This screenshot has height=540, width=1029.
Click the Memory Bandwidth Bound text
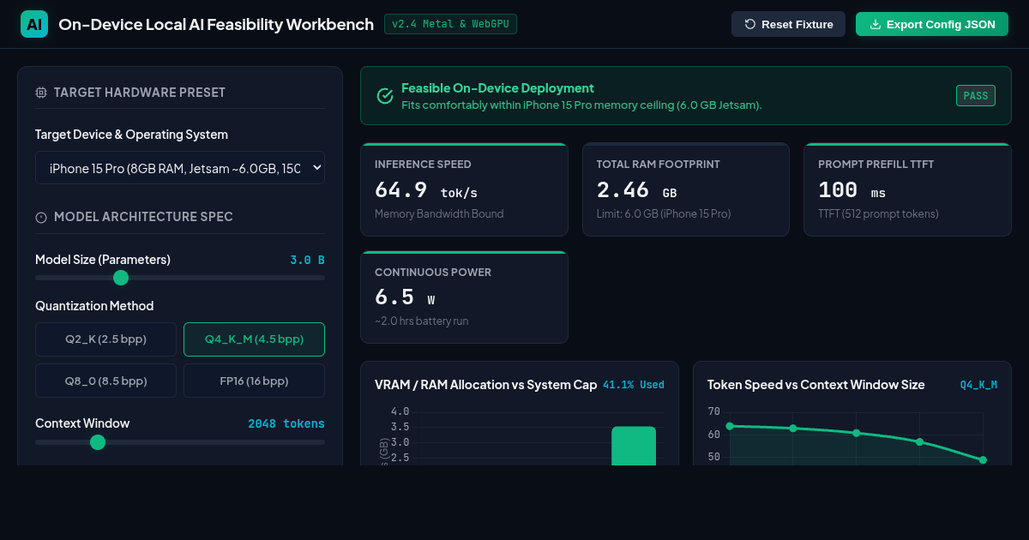point(439,213)
